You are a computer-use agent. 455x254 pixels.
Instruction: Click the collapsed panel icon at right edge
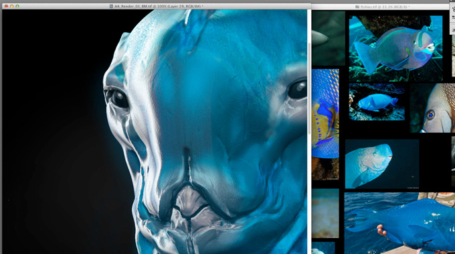[453, 9]
